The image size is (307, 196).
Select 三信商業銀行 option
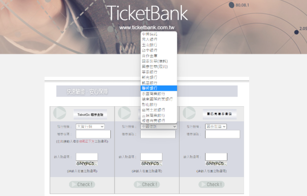tap(159, 115)
